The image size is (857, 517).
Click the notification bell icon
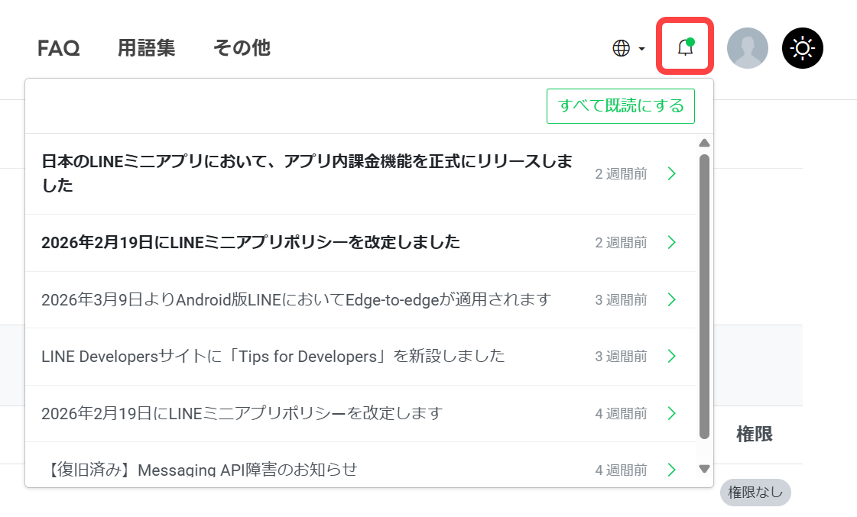685,47
